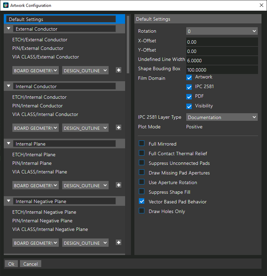This screenshot has height=276, width=267.
Task: Open DESIGN_OUTLINE dropdown under Internal Plane
Action: pyautogui.click(x=85, y=185)
